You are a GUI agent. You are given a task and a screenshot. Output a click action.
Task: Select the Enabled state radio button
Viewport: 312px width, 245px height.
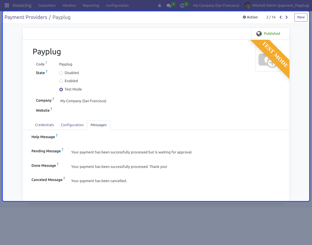[x=61, y=81]
